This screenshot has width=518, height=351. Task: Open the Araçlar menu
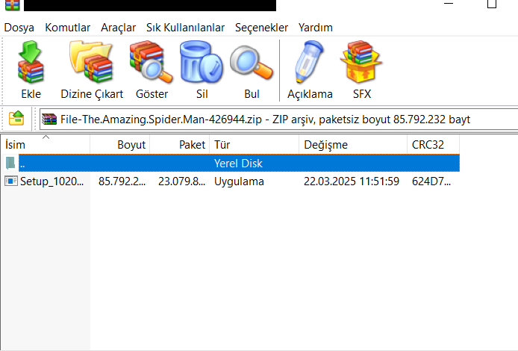point(118,28)
